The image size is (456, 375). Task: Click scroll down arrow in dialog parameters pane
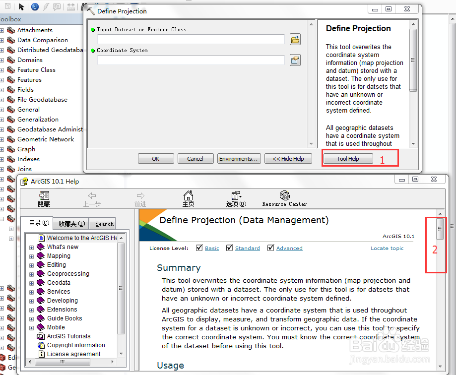(311, 144)
